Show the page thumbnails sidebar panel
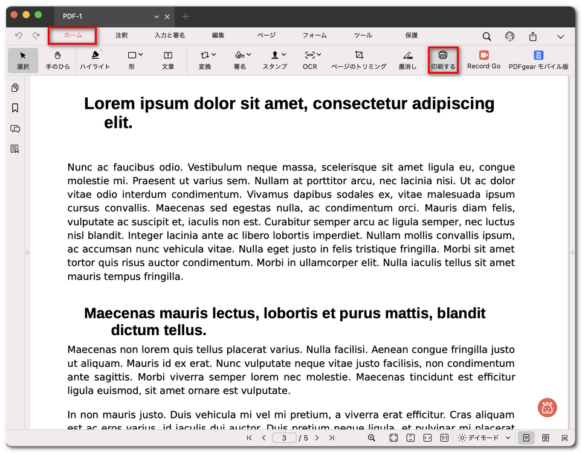 (x=15, y=88)
